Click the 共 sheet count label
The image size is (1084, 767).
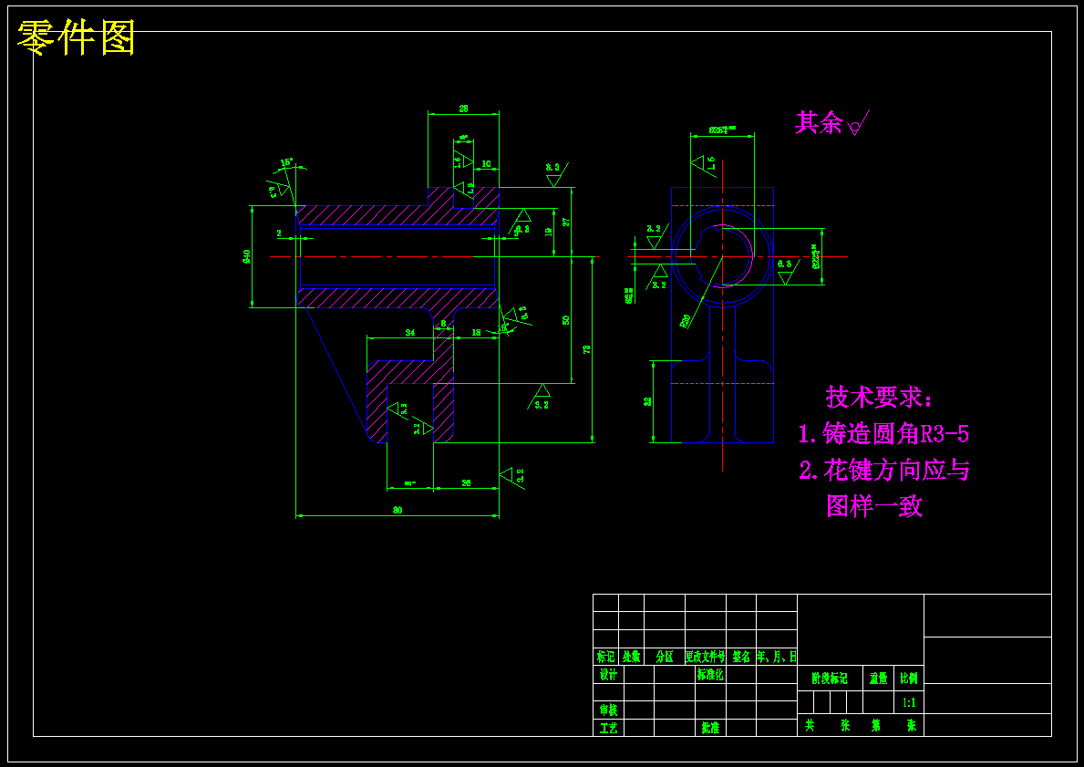point(810,725)
